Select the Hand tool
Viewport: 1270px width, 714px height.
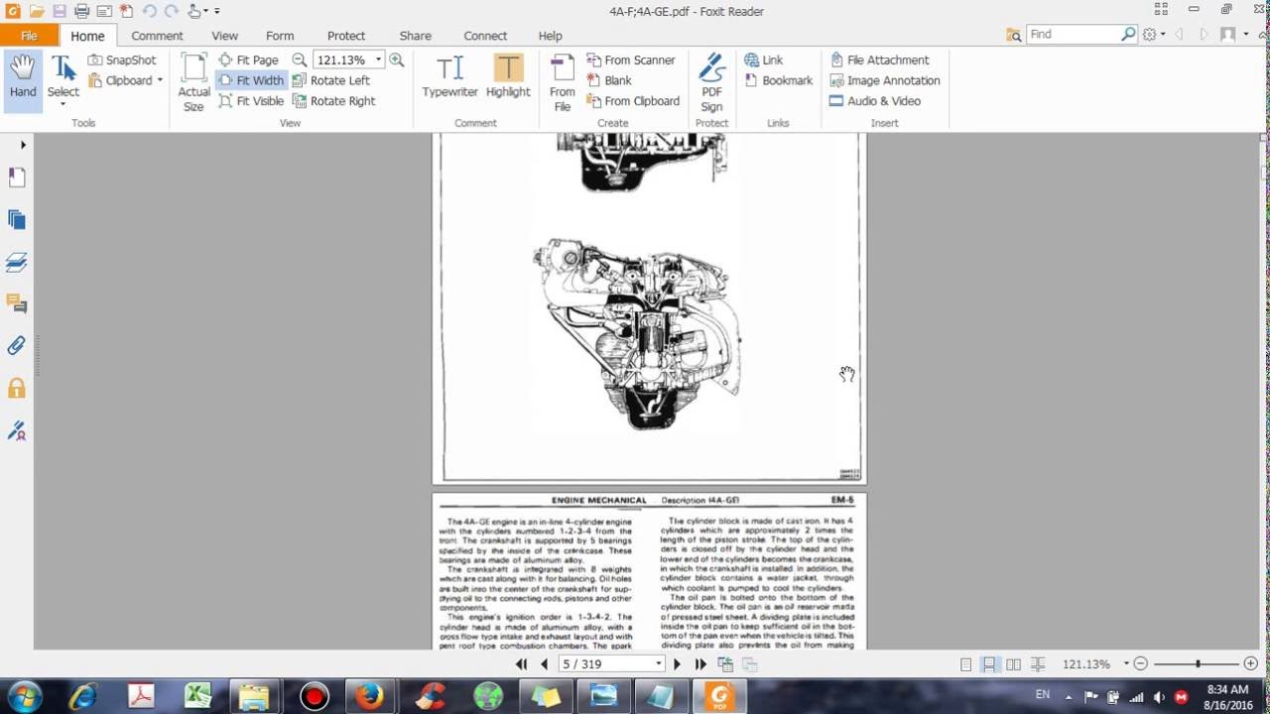click(x=23, y=79)
